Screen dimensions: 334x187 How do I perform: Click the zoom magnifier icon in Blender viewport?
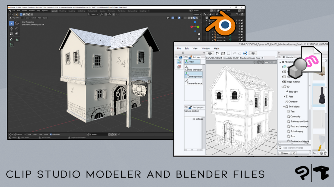tap(199, 34)
